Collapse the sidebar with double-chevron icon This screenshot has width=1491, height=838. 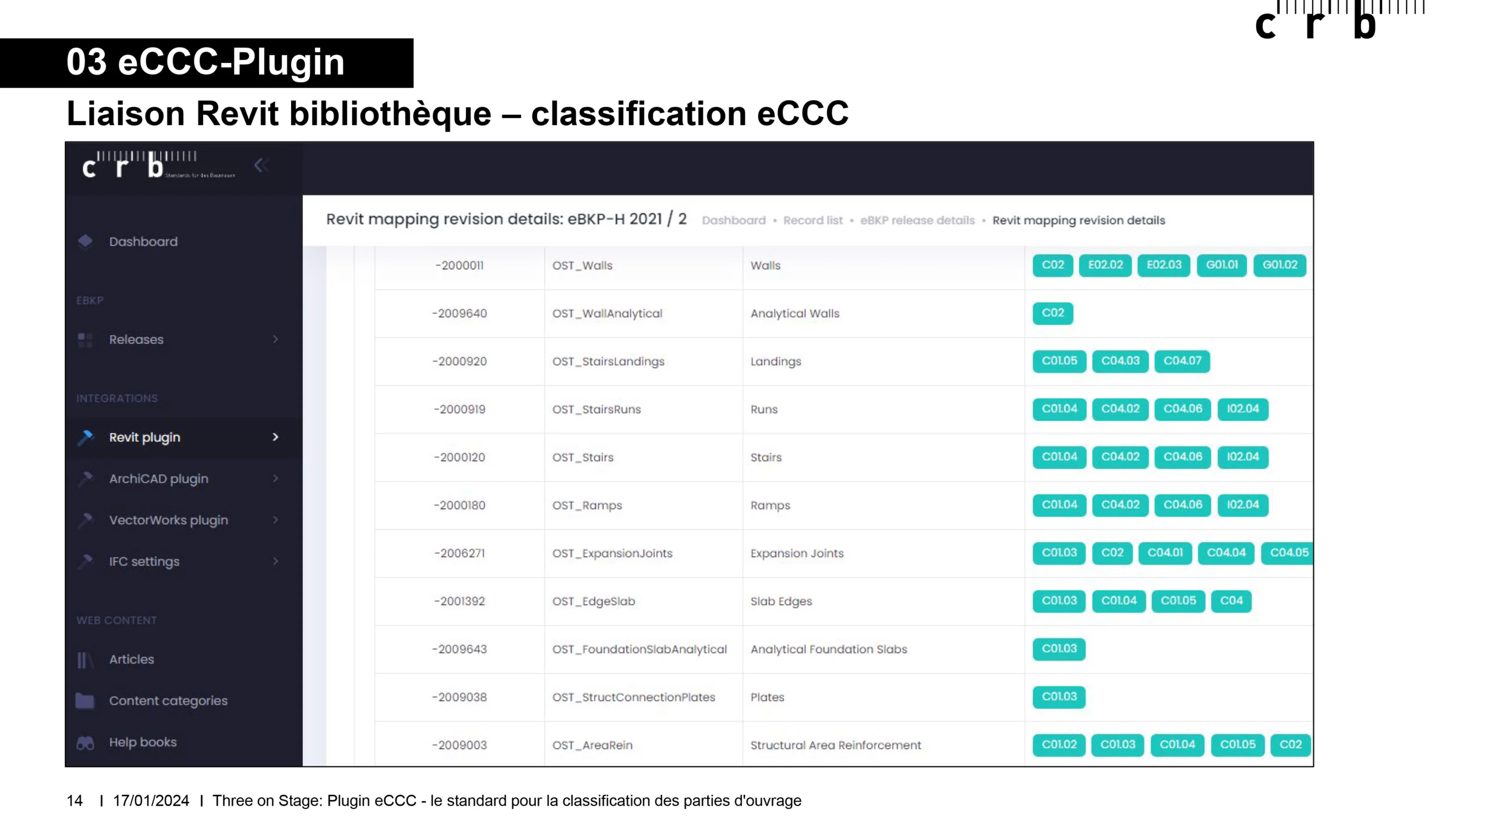260,166
